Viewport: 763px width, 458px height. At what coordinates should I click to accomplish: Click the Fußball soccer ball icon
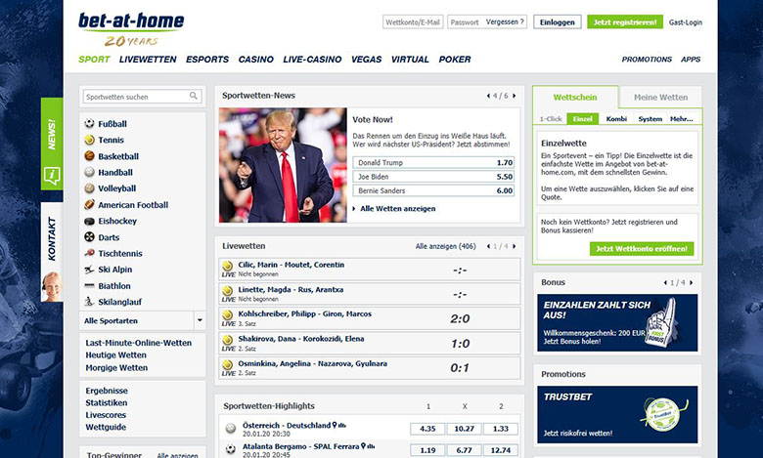[x=89, y=123]
